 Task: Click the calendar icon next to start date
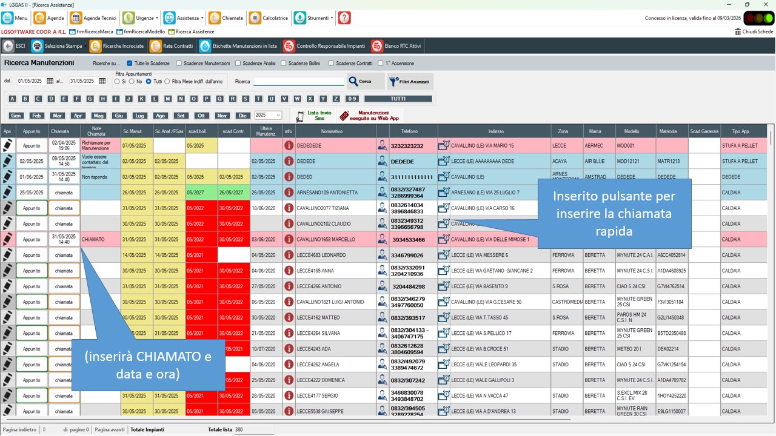point(50,81)
